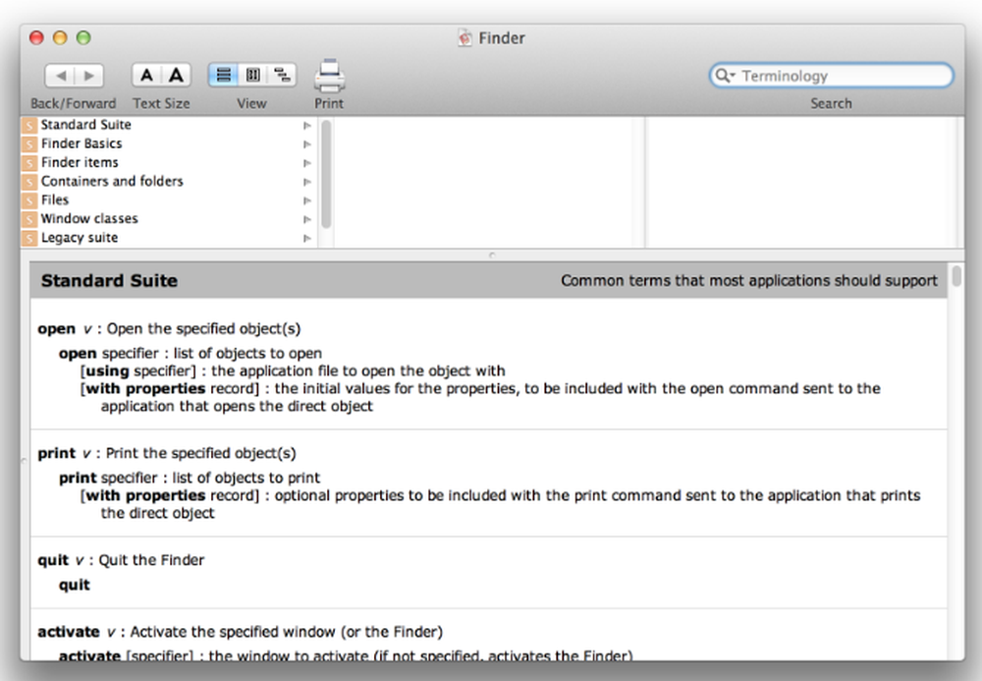Click the Finder Basics orange S icon
Screen dimensions: 982x681
point(29,144)
